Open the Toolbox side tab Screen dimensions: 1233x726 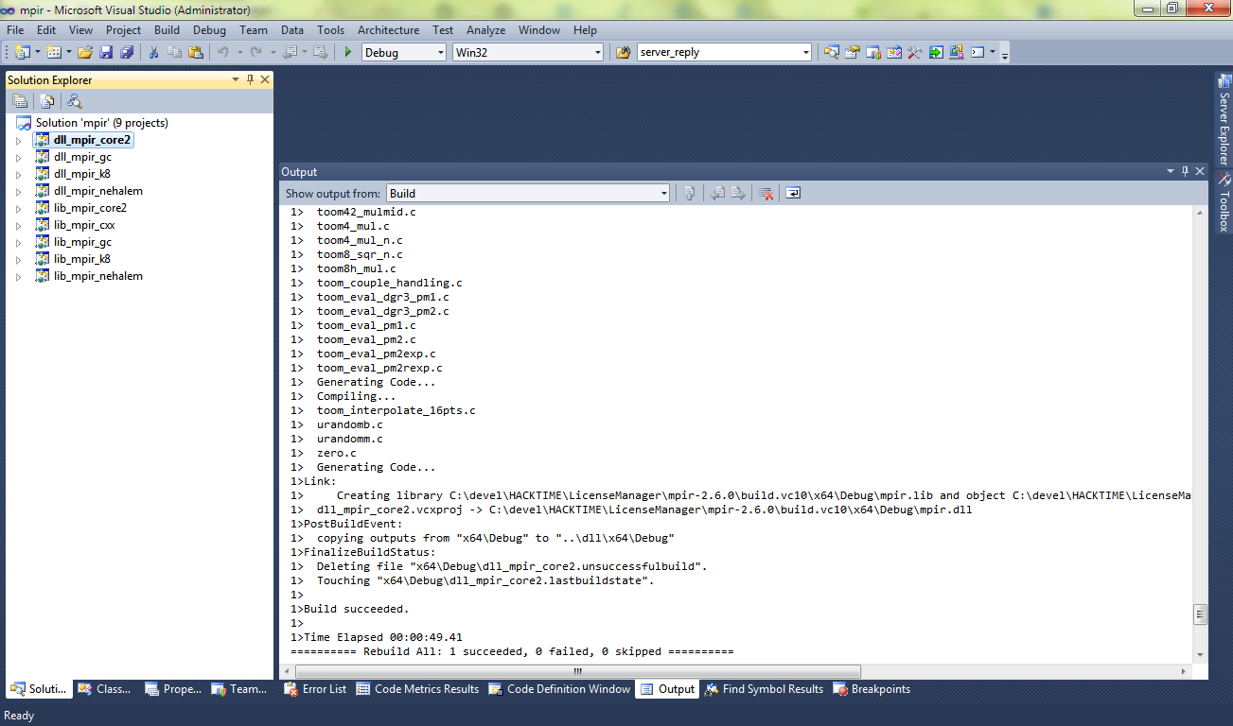(1224, 202)
